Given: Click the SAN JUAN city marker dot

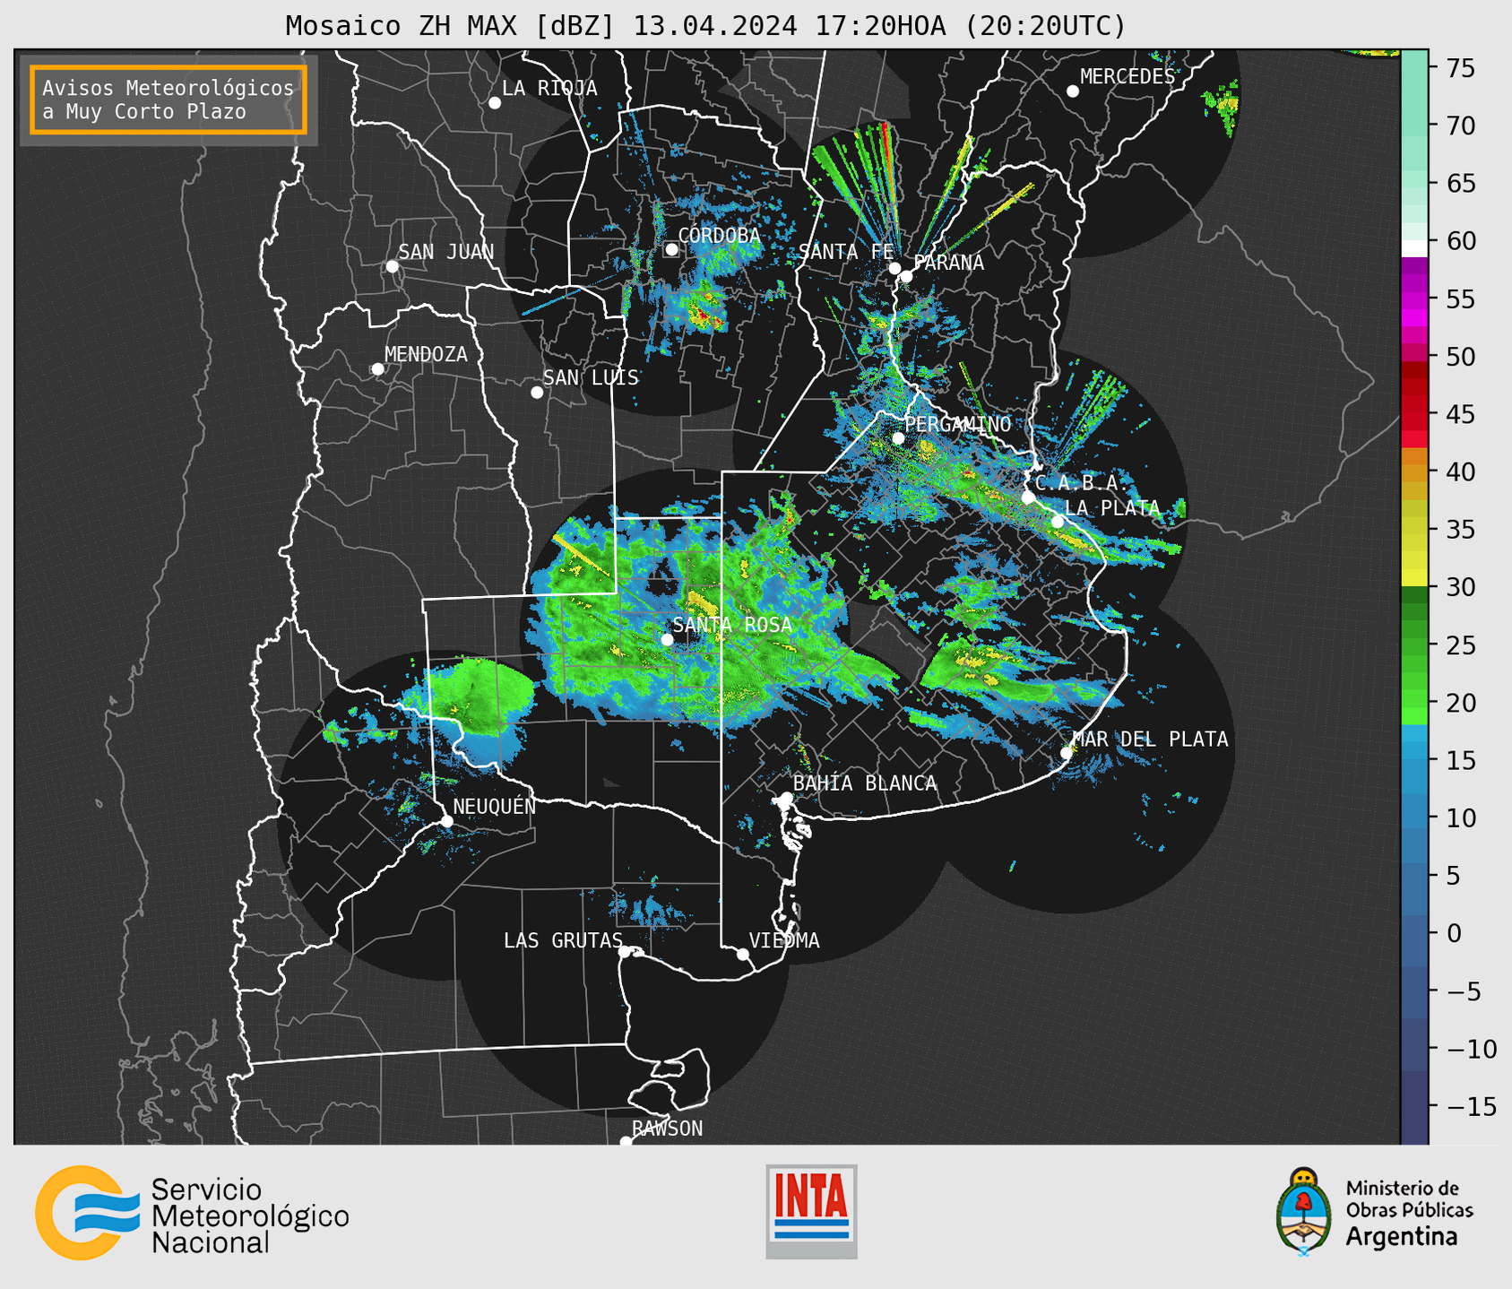Looking at the screenshot, I should coord(392,266).
